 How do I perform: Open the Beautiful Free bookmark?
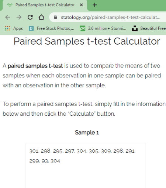149,28
